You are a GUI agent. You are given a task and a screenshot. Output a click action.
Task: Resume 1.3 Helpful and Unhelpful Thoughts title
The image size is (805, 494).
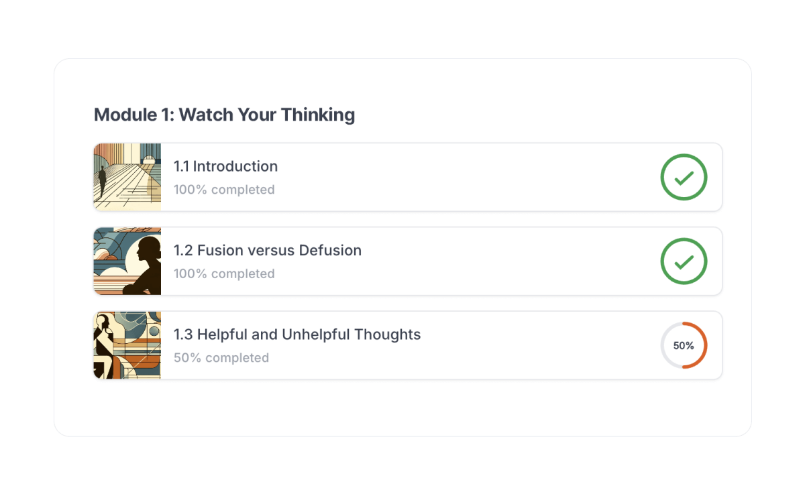297,334
